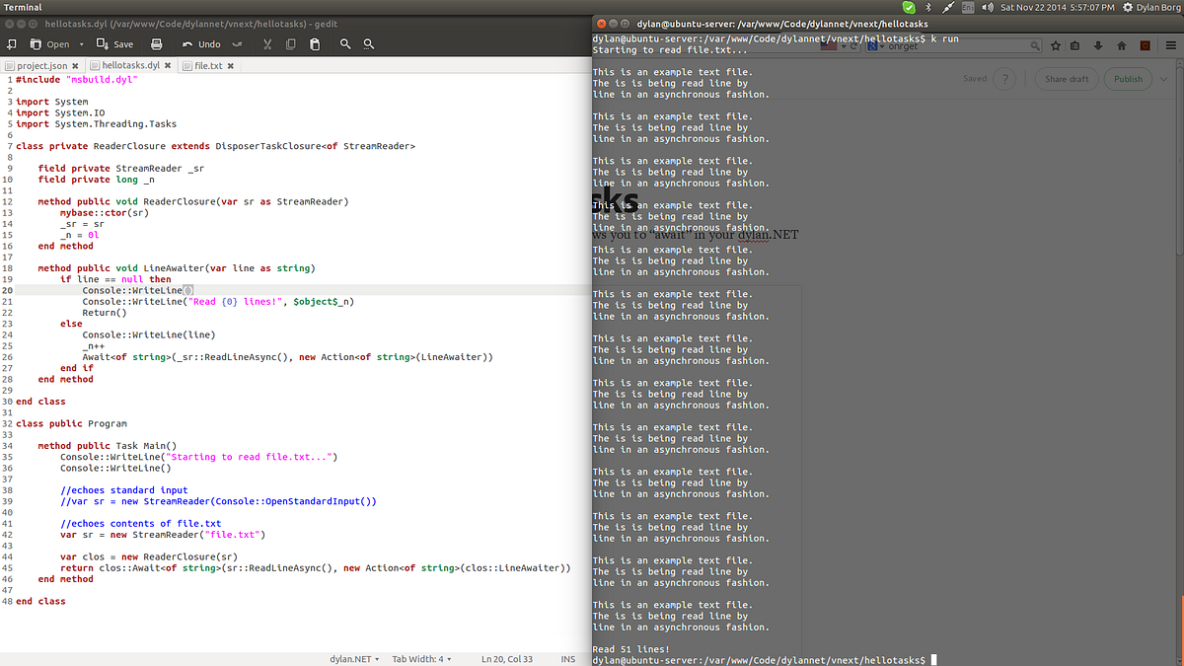Viewport: 1184px width, 666px height.
Task: Open the Search and Replace icon
Action: click(368, 43)
